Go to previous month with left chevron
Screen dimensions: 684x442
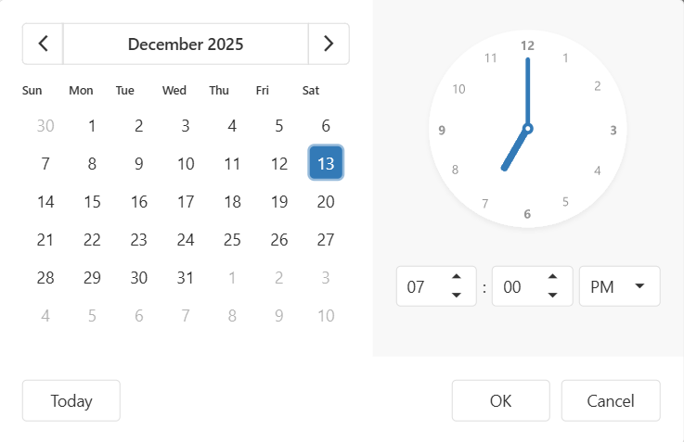point(43,44)
